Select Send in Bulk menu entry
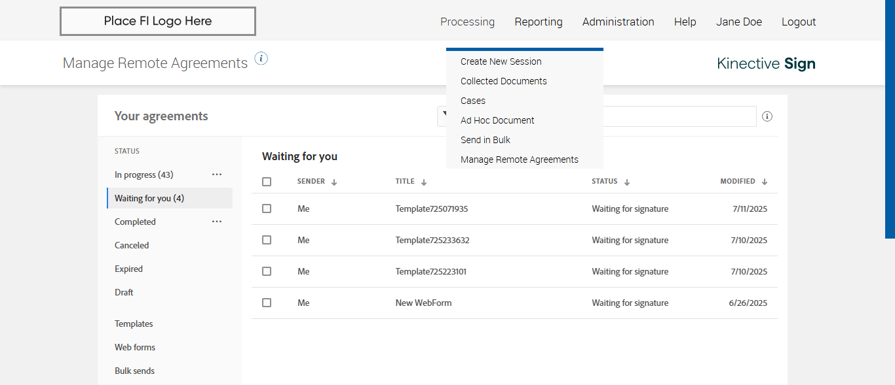Viewport: 895px width, 385px height. (485, 140)
